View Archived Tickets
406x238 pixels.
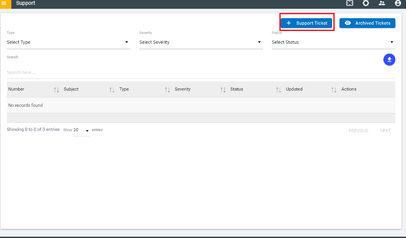coord(367,23)
